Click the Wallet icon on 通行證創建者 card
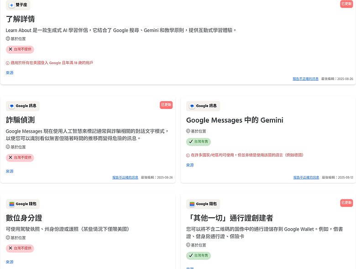Viewport: 356px width, 269px height. 192,204
